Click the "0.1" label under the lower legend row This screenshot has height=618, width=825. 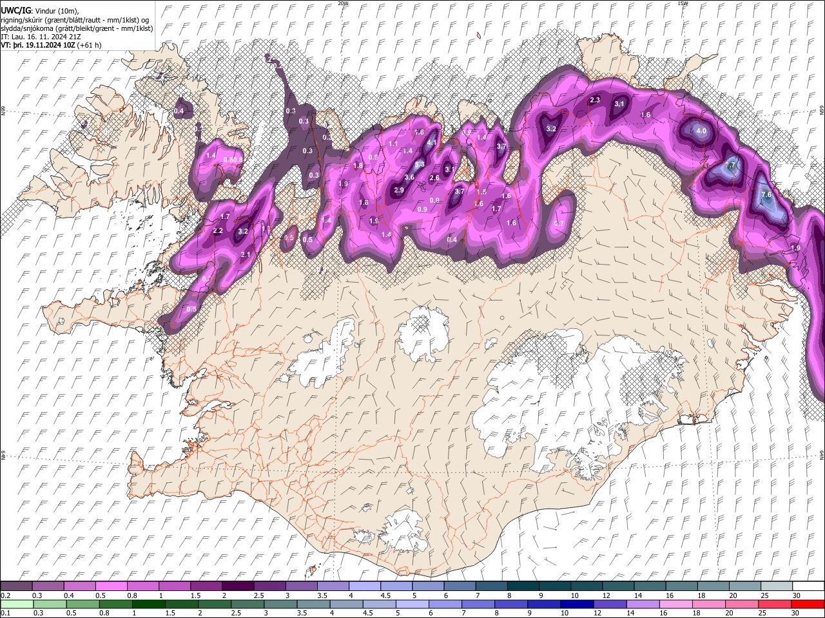tap(5, 613)
